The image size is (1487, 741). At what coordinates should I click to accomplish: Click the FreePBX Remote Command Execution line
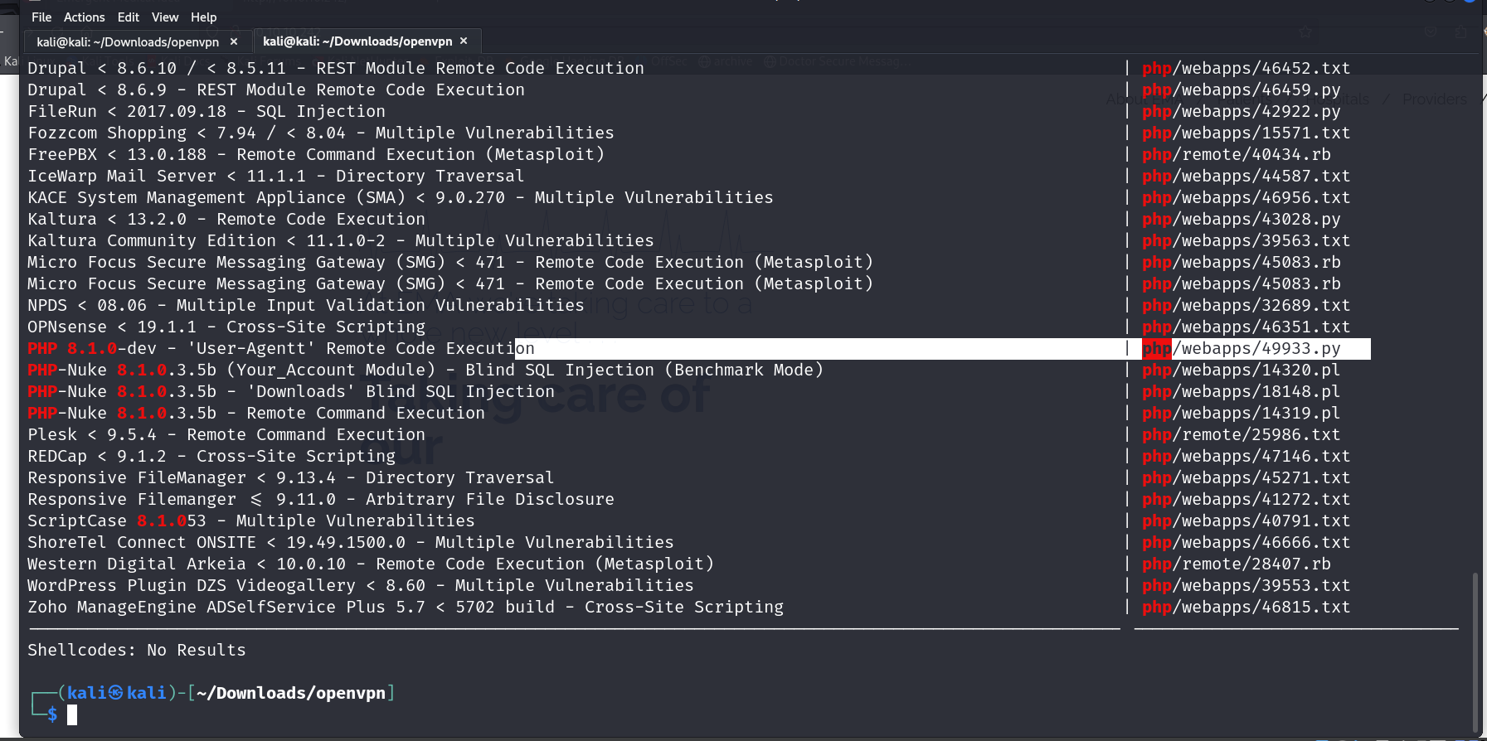pyautogui.click(x=316, y=155)
